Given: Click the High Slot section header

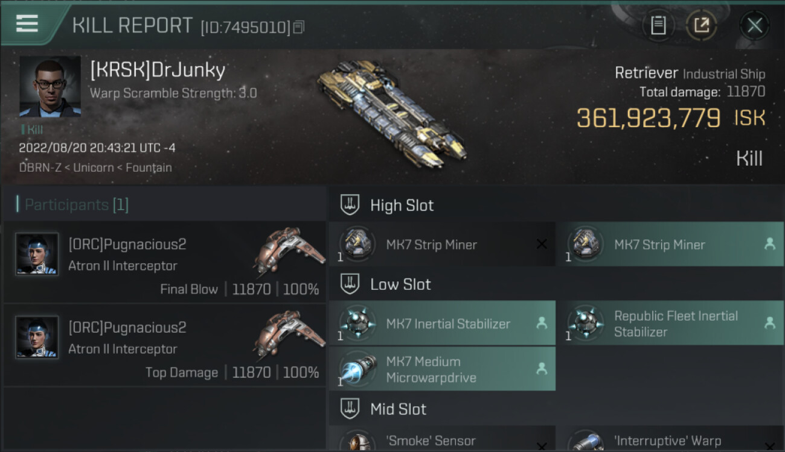Looking at the screenshot, I should click(x=557, y=205).
